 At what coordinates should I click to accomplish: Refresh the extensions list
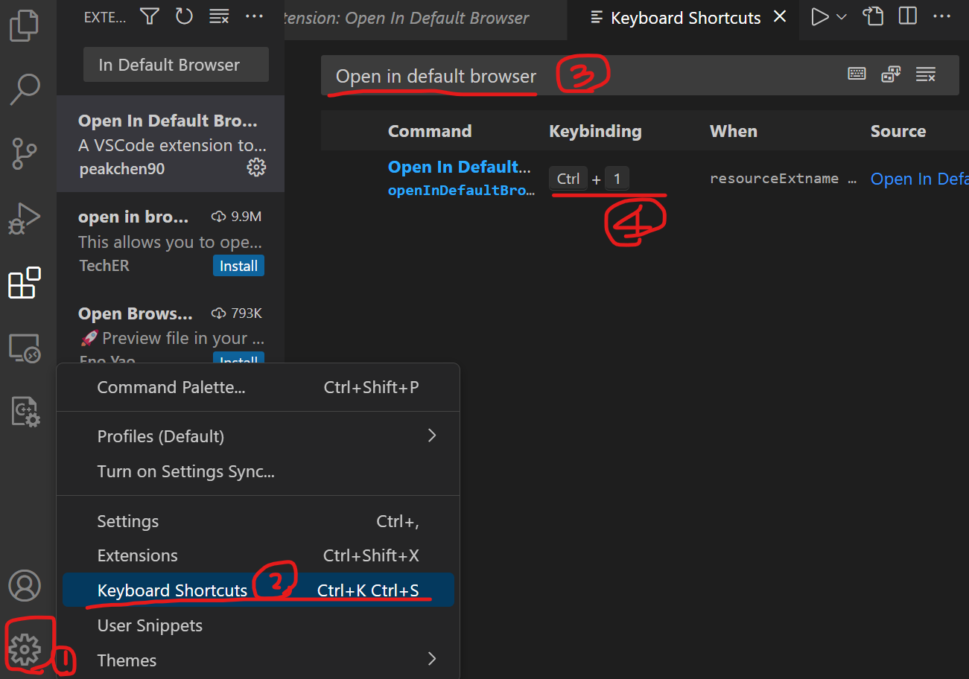pos(184,16)
